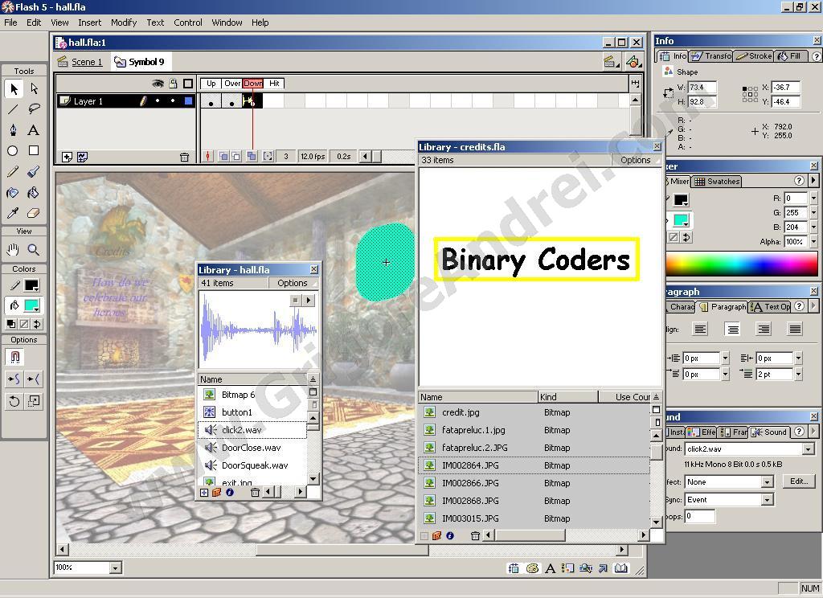This screenshot has width=823, height=598.
Task: Pick the Lasso tool
Action: click(34, 109)
